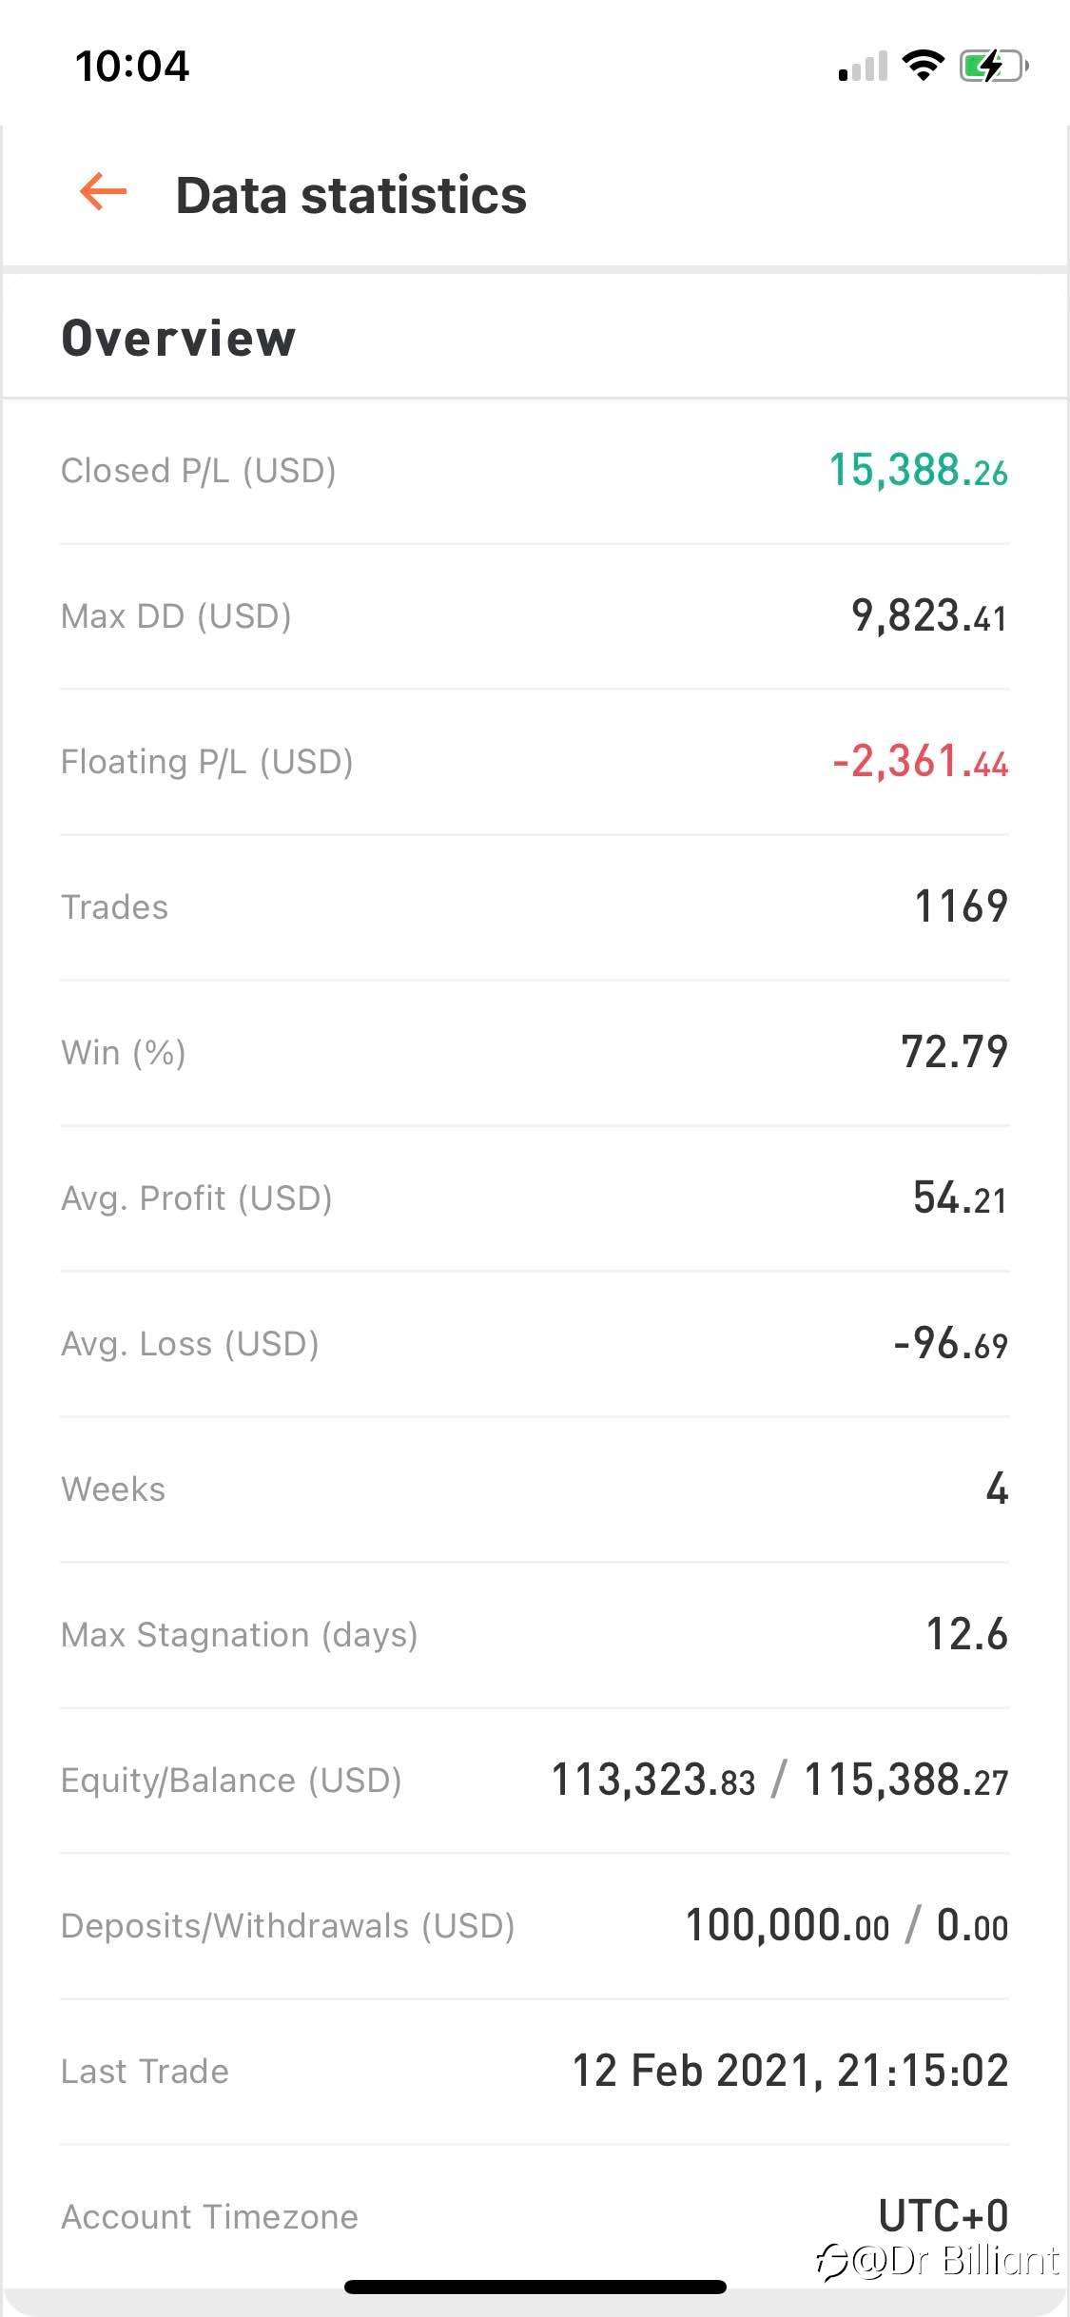Tap the Floating P/L value -2,361.44

point(920,762)
